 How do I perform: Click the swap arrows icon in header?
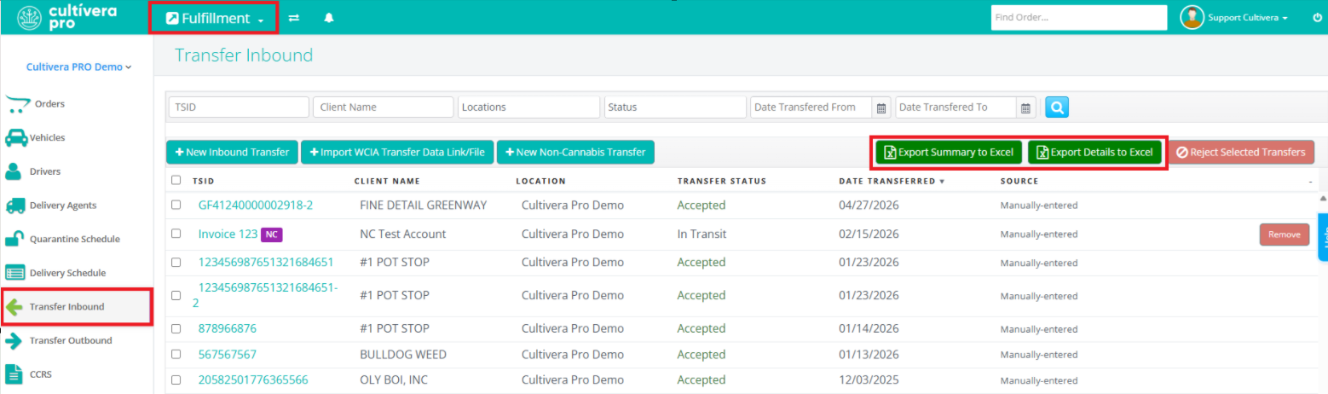coord(294,18)
